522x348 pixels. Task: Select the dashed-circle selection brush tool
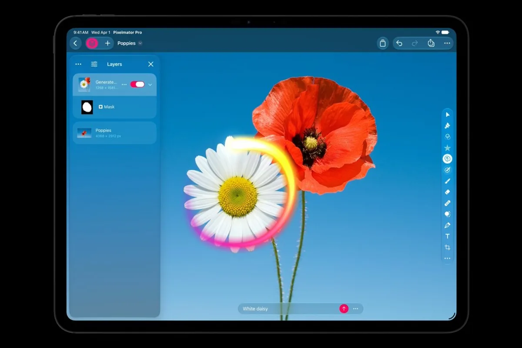click(447, 170)
